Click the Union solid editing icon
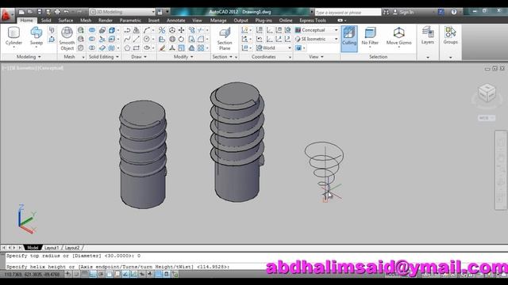Viewport: 508px width, 285px height. point(92,30)
